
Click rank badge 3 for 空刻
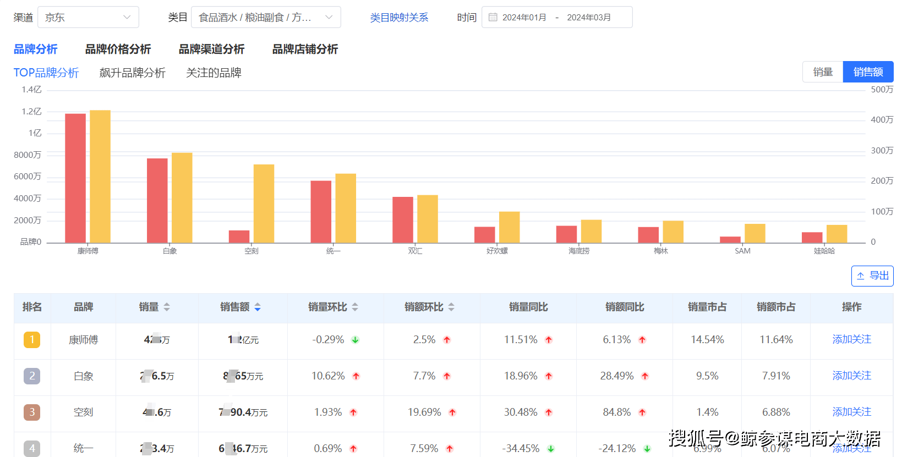click(x=32, y=412)
